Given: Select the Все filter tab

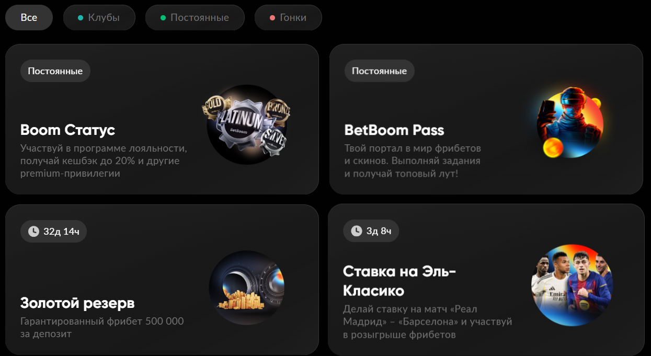Looking at the screenshot, I should tap(29, 18).
